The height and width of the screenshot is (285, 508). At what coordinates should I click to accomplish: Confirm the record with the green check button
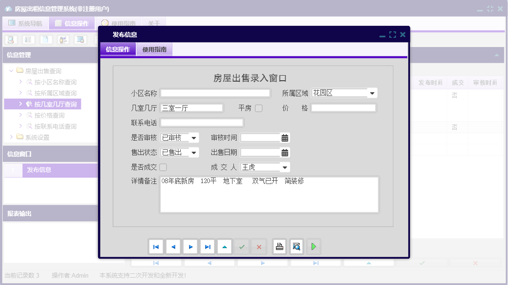(x=241, y=246)
